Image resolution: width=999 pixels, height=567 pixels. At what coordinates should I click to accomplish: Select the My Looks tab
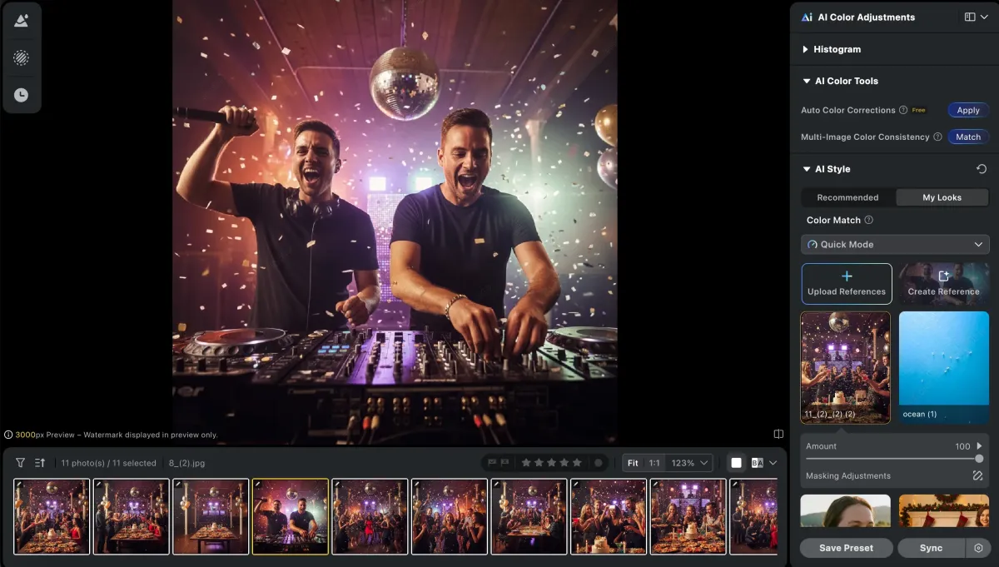(942, 197)
